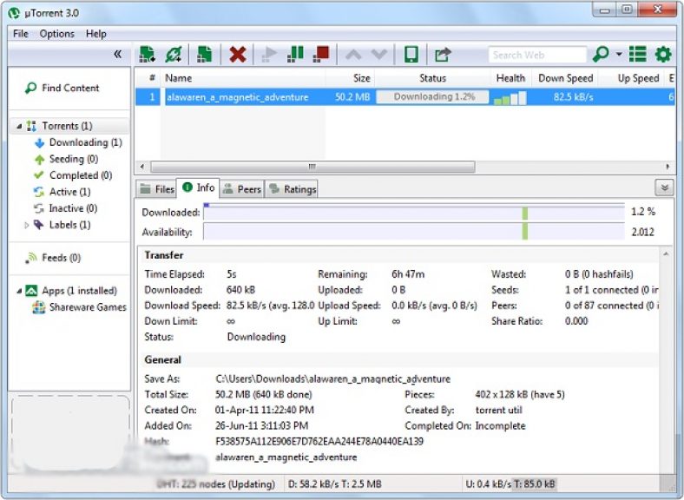Click DHT nodes status bar entry
Image resolution: width=684 pixels, height=500 pixels.
pyautogui.click(x=216, y=484)
